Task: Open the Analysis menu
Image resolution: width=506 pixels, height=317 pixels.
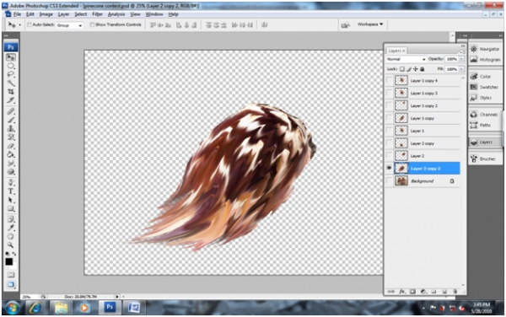Action: (x=116, y=14)
